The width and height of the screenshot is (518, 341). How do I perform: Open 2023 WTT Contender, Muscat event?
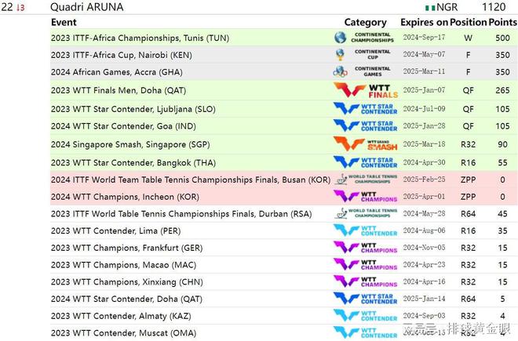(123, 332)
